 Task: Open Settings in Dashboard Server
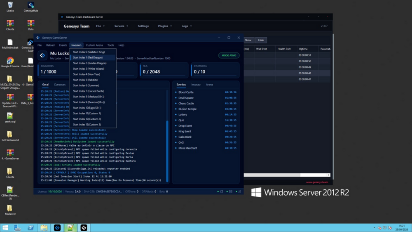(x=143, y=26)
